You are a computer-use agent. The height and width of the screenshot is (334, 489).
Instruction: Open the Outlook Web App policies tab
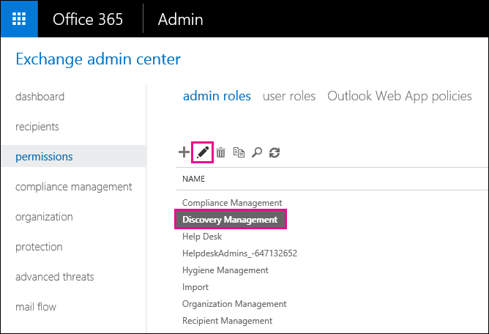[399, 96]
